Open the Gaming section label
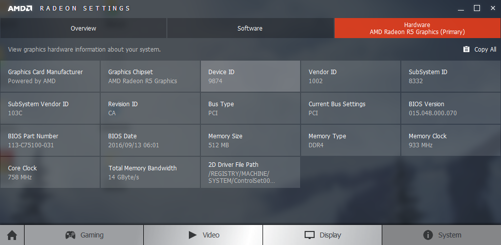 pos(92,235)
